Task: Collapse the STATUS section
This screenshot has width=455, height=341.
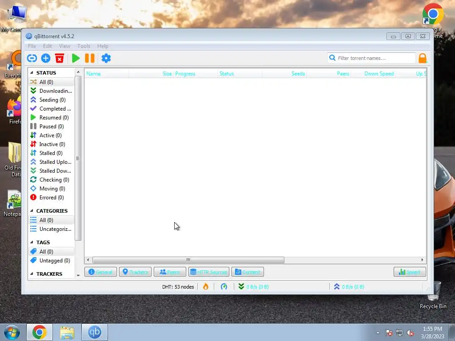Action: pyautogui.click(x=32, y=72)
